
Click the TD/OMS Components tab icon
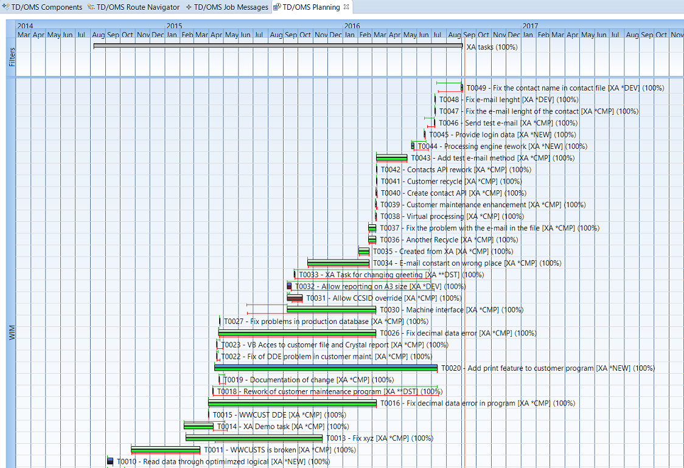(x=6, y=7)
